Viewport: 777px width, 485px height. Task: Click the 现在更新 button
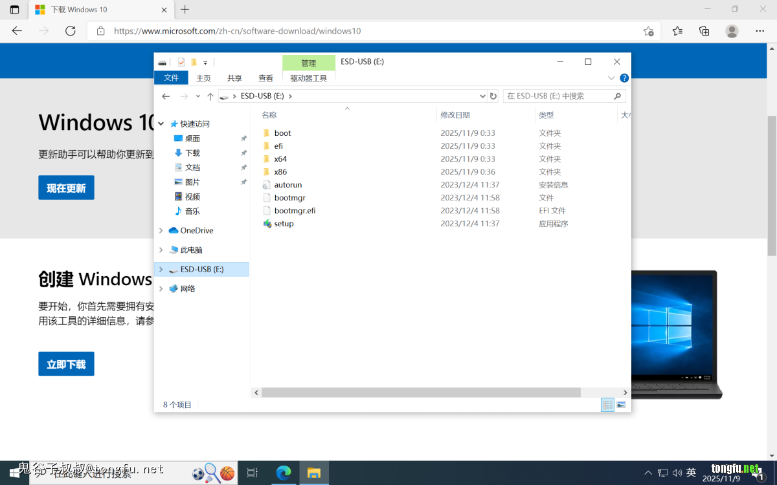66,188
